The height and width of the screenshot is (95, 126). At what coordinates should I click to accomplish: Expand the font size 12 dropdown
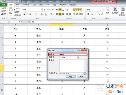pyautogui.click(x=48, y=10)
